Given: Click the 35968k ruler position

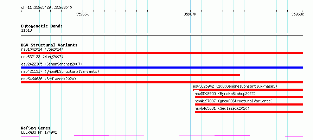Looking at the screenshot, I should coord(298,14).
